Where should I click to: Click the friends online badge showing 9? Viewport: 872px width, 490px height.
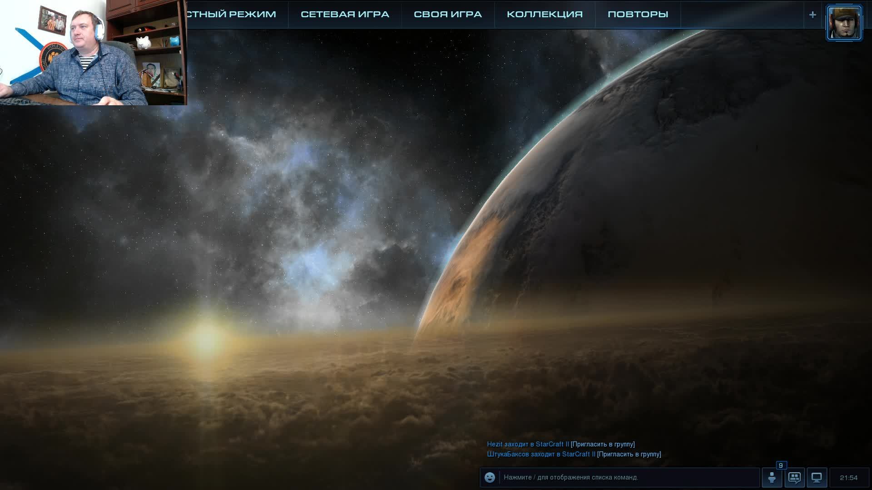[781, 465]
